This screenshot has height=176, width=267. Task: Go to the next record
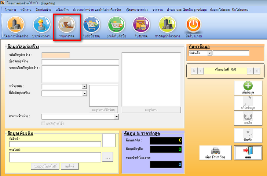tap(250, 71)
